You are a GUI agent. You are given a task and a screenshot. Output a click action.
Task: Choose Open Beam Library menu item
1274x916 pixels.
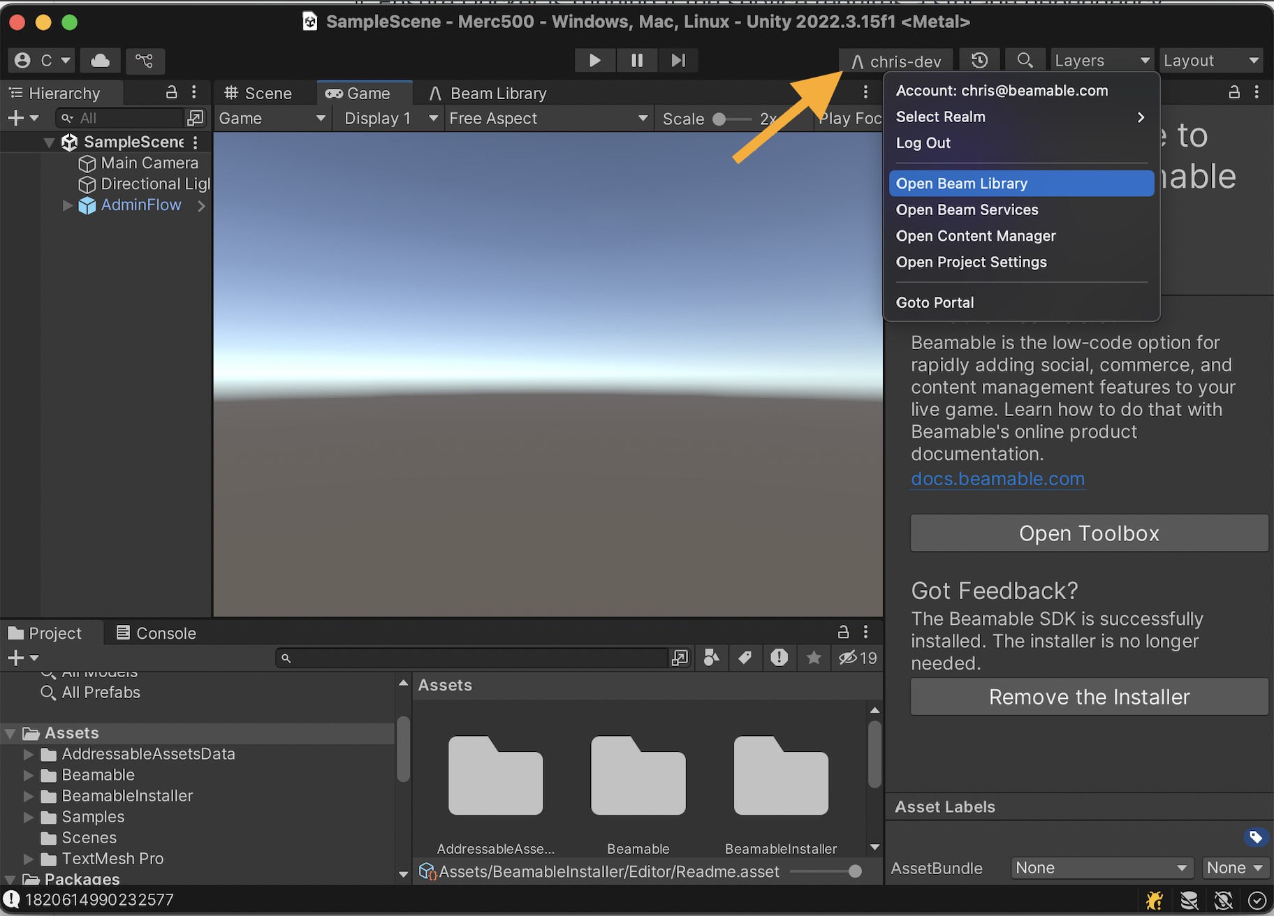(x=1021, y=184)
